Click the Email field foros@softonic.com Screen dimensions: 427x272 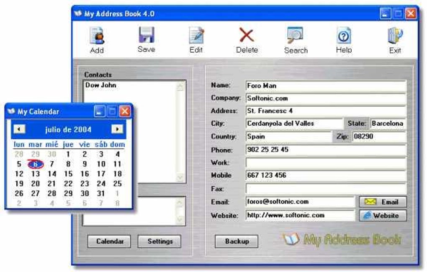300,202
